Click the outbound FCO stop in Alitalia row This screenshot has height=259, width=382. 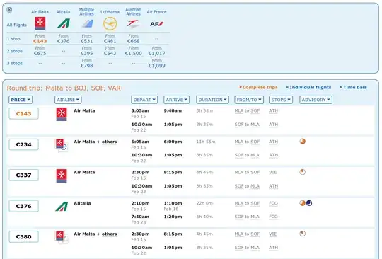(273, 203)
